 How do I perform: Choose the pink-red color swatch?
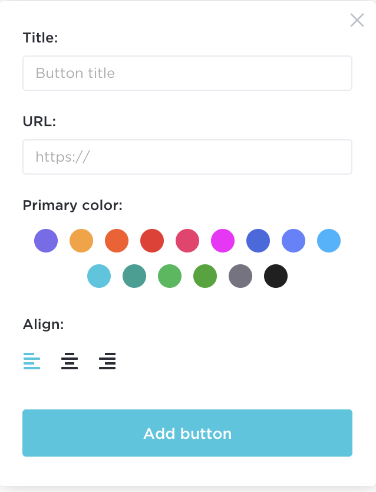tap(187, 241)
